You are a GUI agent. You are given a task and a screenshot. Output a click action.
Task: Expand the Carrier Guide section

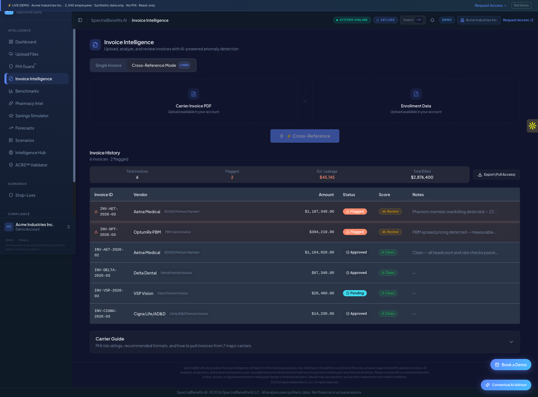coord(511,342)
